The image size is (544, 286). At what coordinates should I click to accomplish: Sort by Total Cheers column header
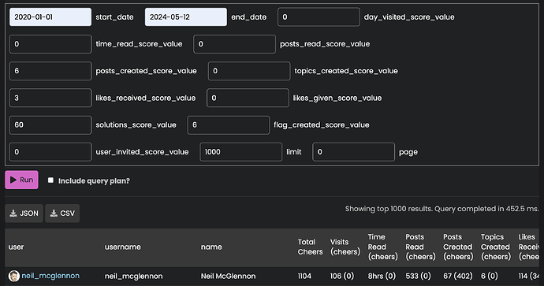click(310, 247)
